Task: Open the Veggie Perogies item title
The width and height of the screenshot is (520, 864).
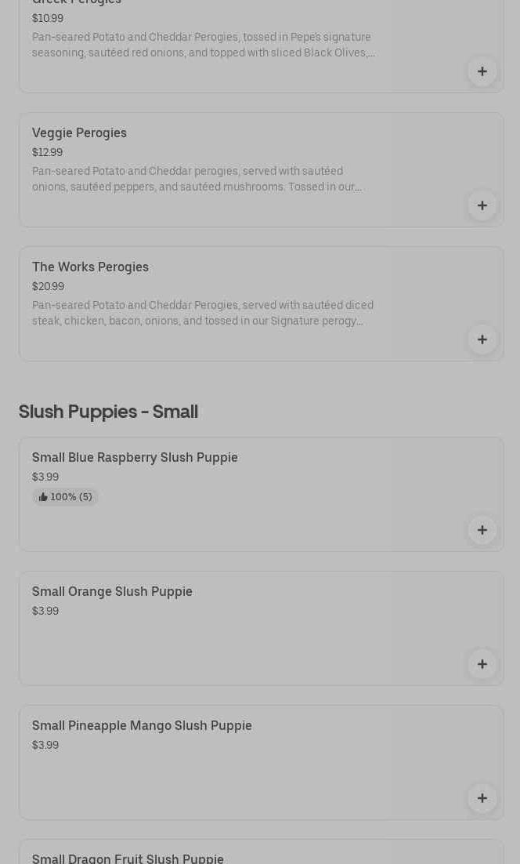Action: coord(79,133)
